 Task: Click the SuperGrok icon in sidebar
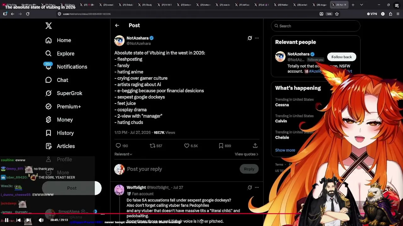pos(48,93)
